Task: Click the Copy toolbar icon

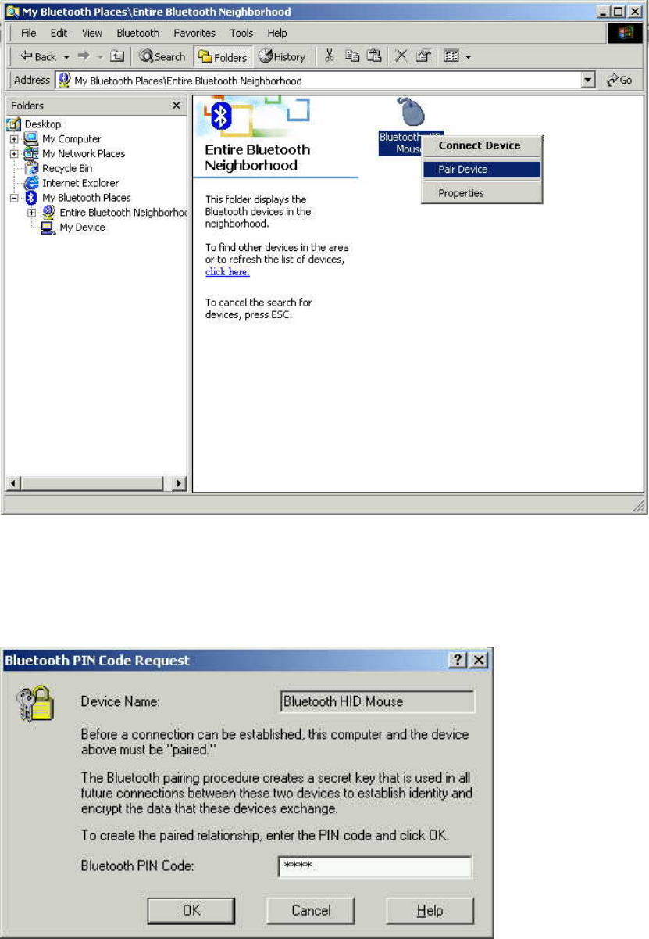Action: (352, 56)
